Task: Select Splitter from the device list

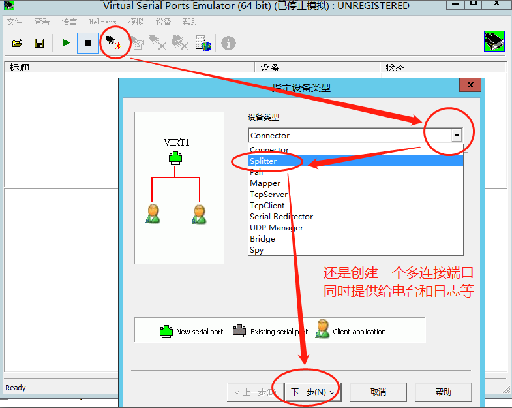Action: tap(355, 161)
